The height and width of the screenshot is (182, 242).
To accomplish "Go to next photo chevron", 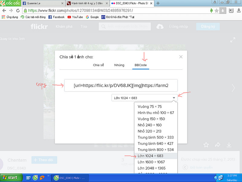I will tap(233, 88).
